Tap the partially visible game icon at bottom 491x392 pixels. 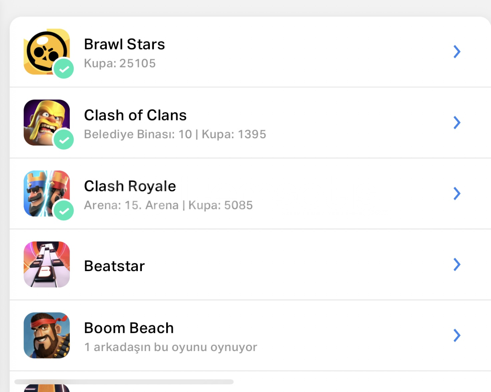tap(47, 388)
